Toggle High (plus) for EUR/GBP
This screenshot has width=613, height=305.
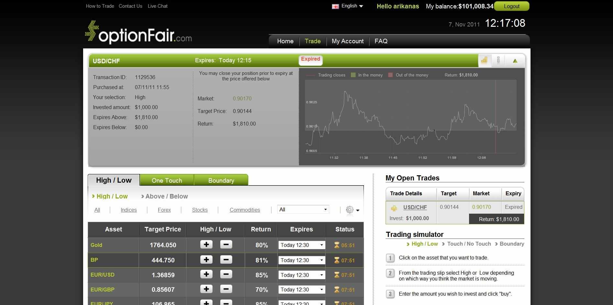206,289
